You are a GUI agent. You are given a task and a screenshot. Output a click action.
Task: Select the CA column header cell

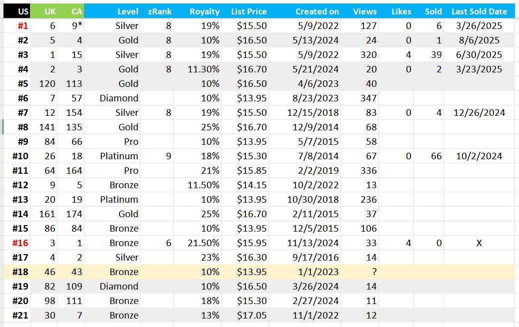(71, 11)
